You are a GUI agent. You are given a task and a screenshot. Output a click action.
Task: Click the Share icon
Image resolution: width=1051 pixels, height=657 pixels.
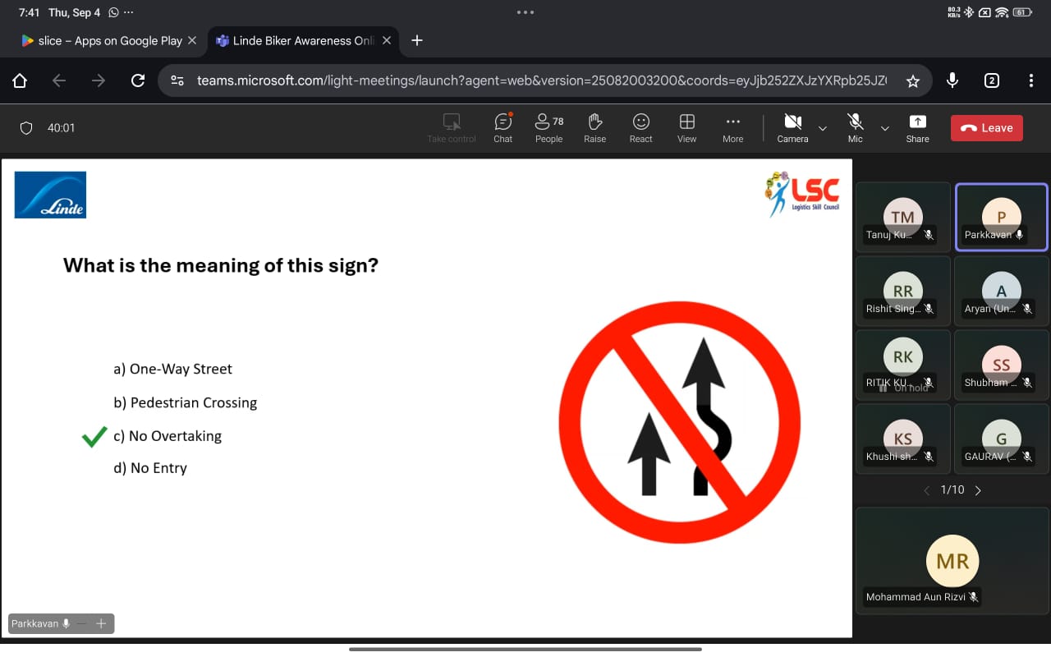(917, 123)
